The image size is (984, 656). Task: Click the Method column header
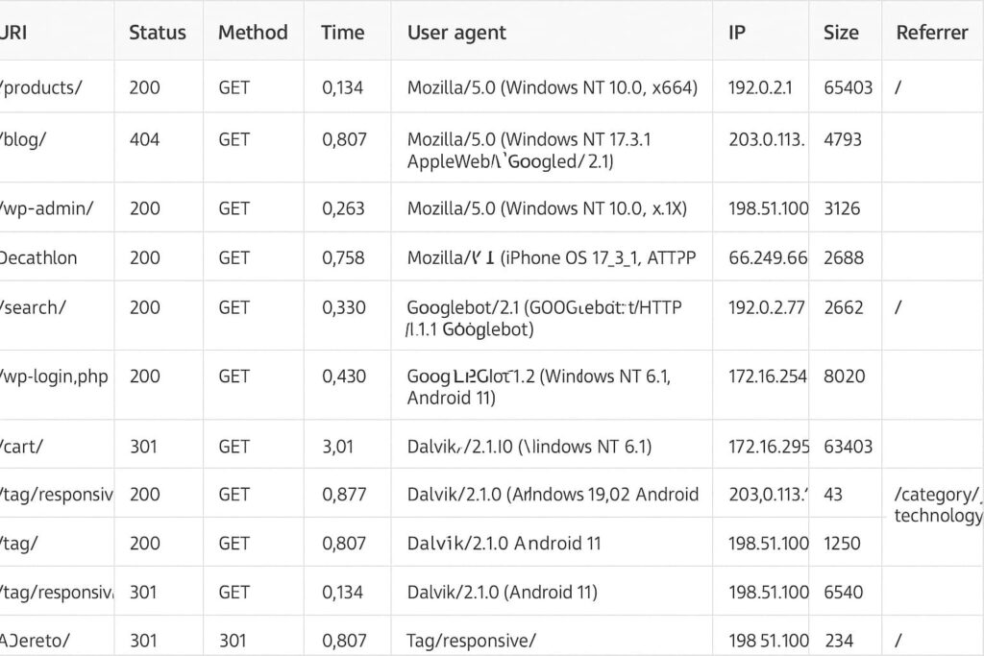[x=253, y=33]
